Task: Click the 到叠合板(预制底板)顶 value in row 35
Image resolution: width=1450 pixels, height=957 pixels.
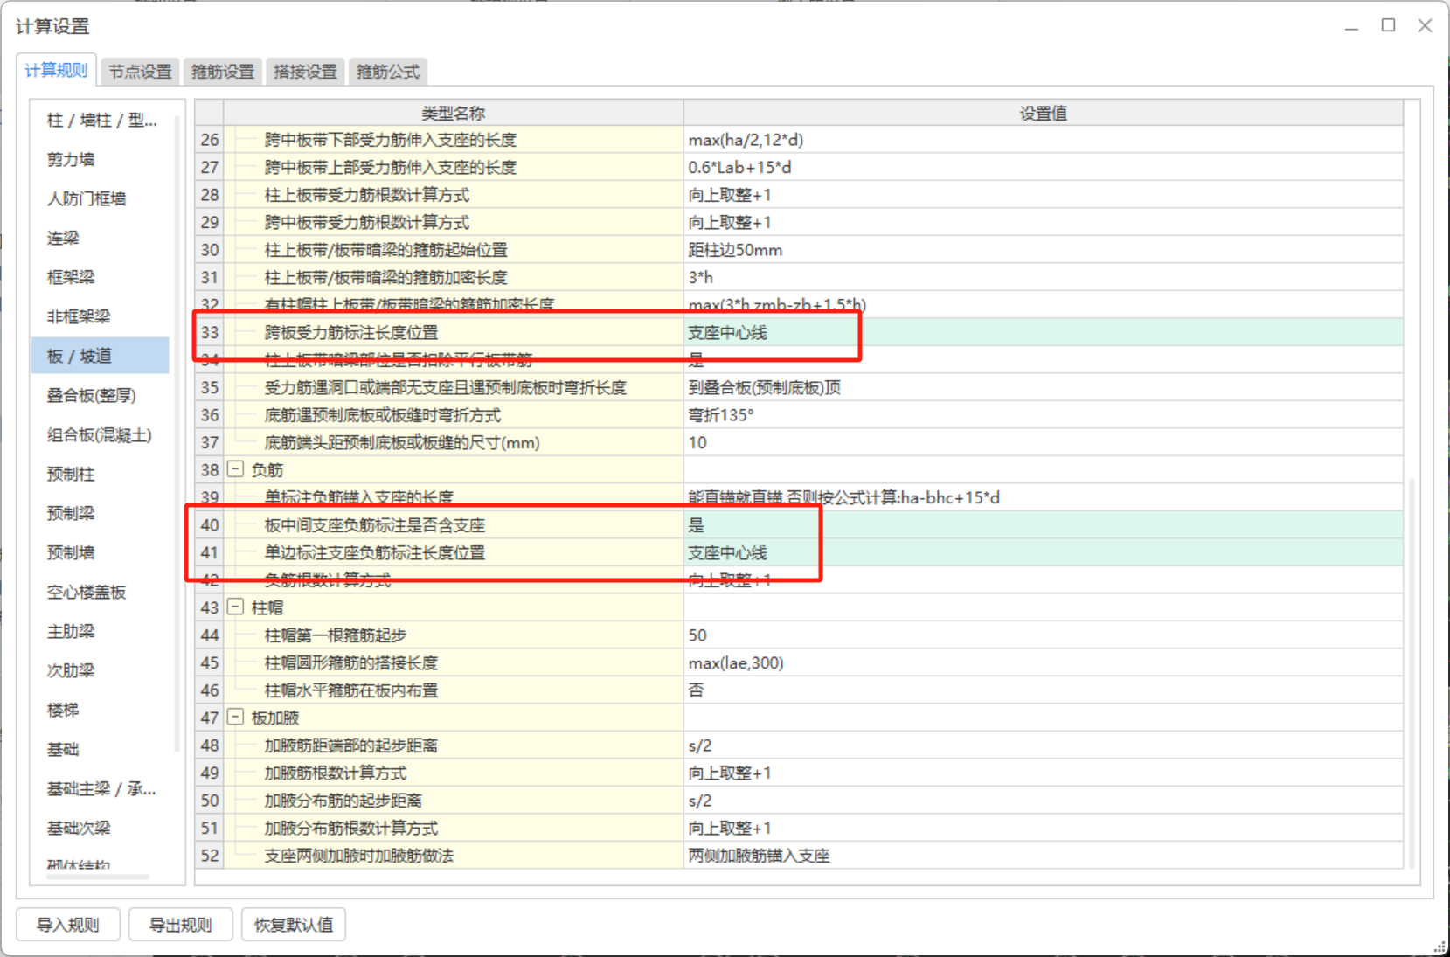Action: (1044, 387)
